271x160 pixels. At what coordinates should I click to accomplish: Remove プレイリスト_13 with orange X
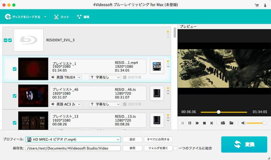click(x=168, y=115)
